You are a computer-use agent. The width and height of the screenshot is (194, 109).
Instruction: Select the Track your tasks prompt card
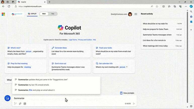[114, 51]
